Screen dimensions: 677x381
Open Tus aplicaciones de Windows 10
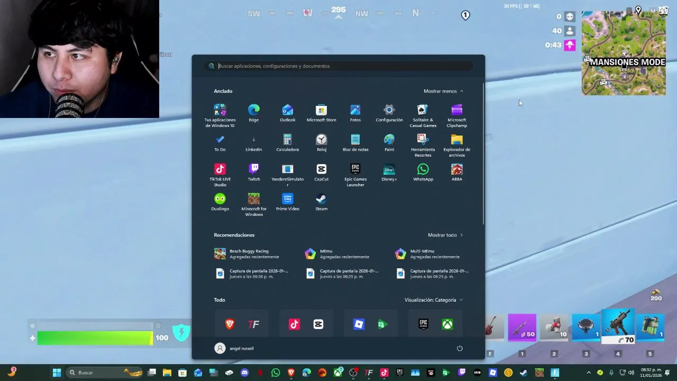click(220, 116)
